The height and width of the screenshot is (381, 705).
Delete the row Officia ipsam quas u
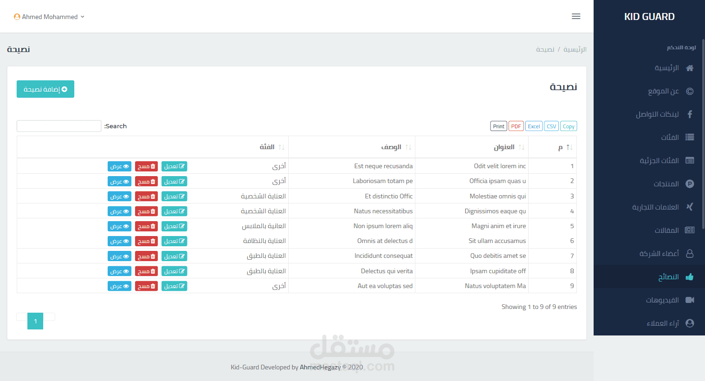(x=146, y=181)
